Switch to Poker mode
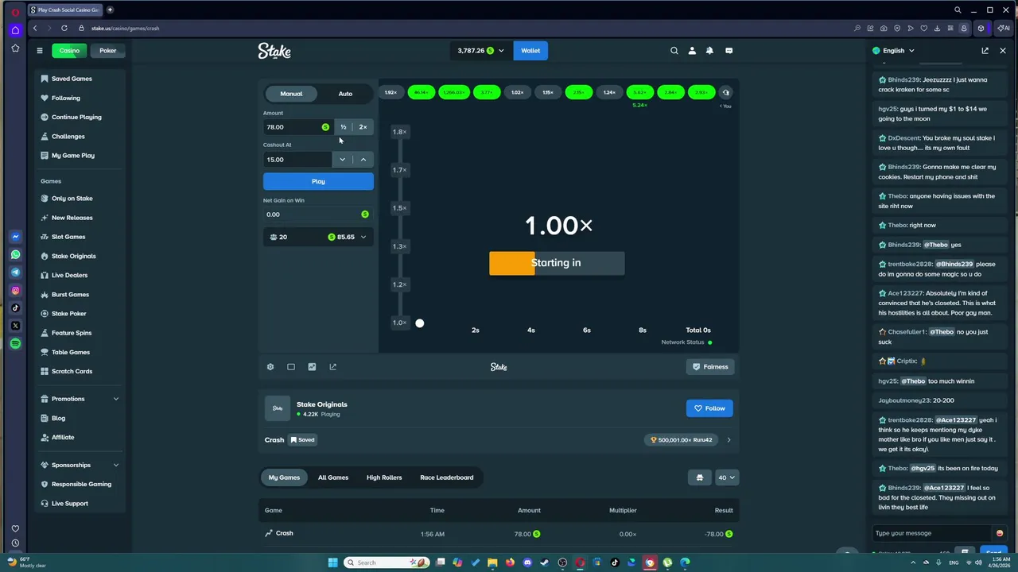Screen dimensions: 1018x572 click(107, 51)
